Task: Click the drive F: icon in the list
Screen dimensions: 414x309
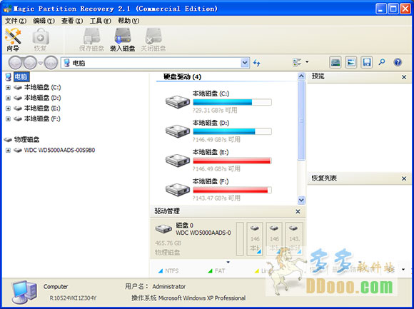Action: pos(178,190)
